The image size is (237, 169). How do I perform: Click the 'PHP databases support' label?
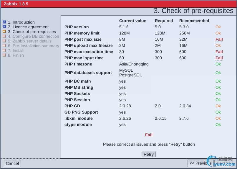(88, 73)
